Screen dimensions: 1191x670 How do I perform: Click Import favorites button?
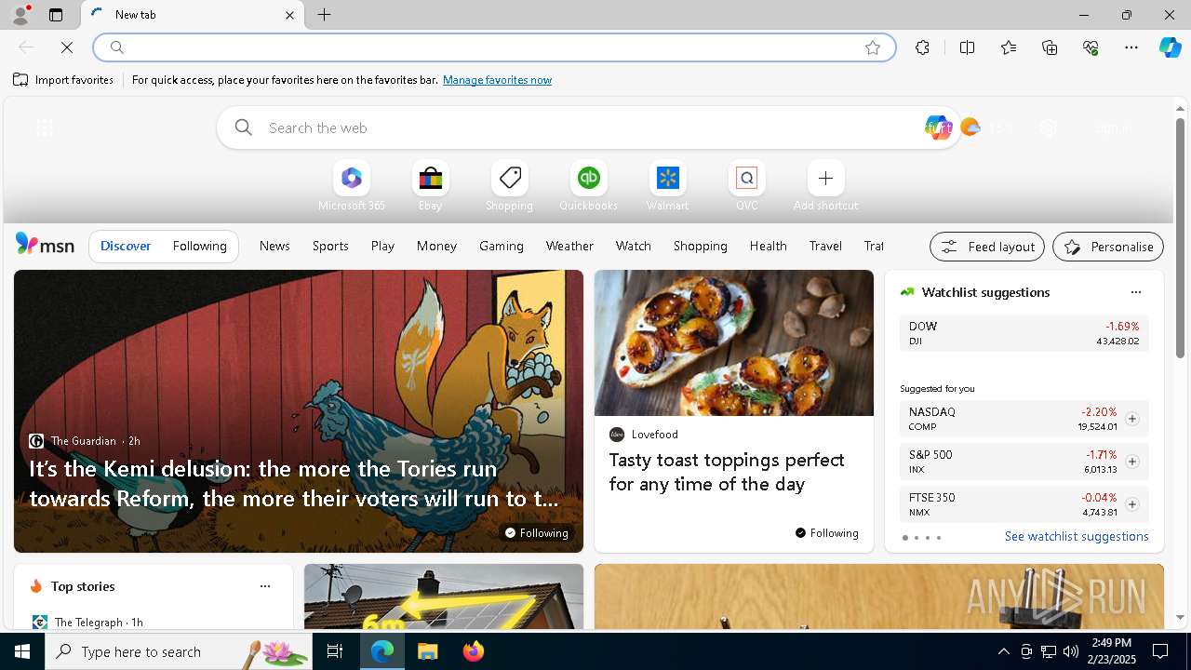tap(63, 80)
